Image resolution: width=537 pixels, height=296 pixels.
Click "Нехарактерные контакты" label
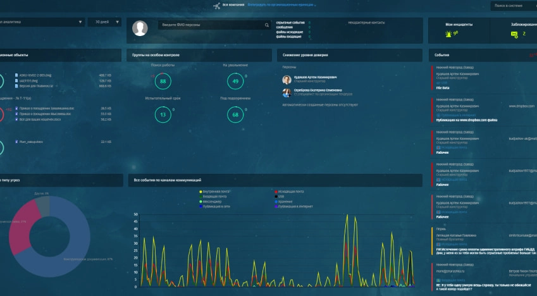(366, 23)
